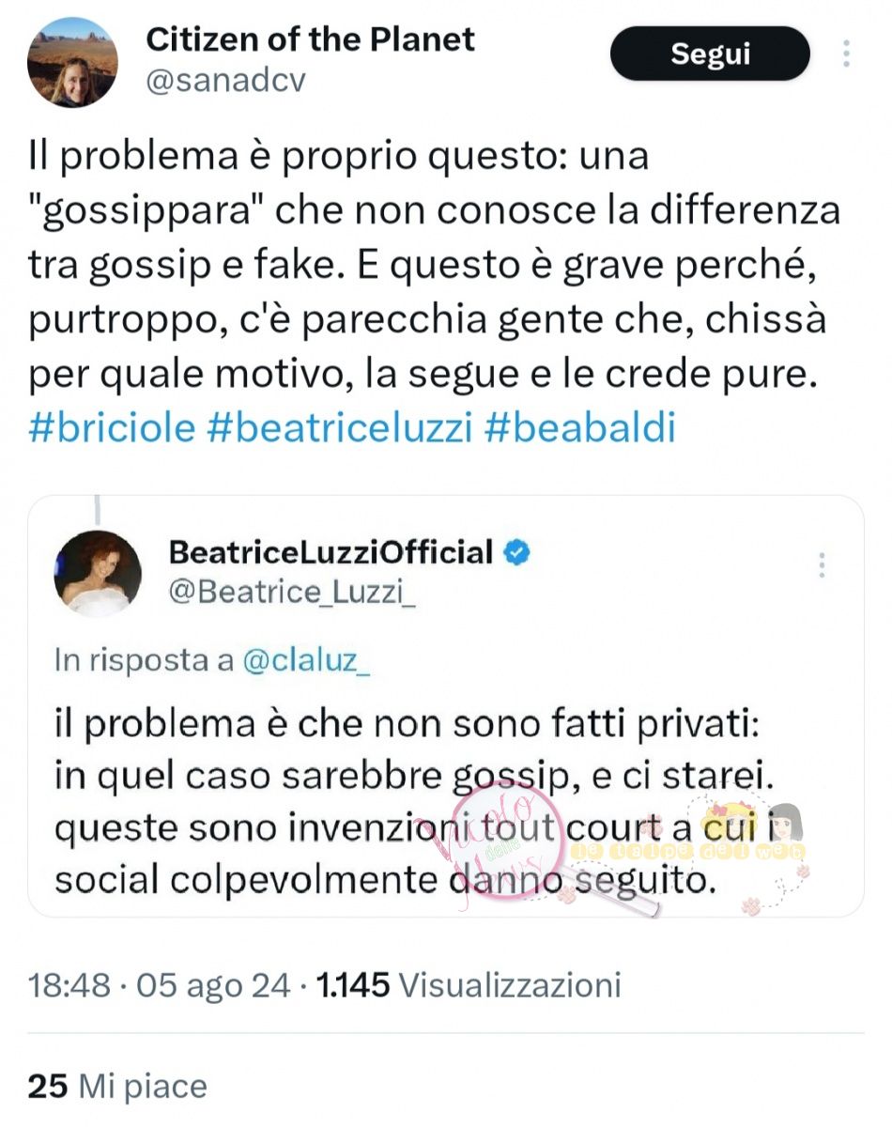The height and width of the screenshot is (1127, 892).
Task: Click the Segui follow button
Action: pos(710,54)
